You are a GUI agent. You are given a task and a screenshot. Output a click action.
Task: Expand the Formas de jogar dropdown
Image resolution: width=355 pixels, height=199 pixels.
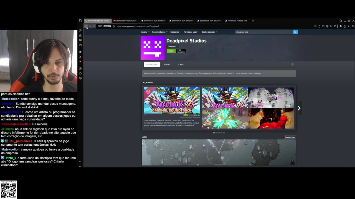[x=191, y=32]
